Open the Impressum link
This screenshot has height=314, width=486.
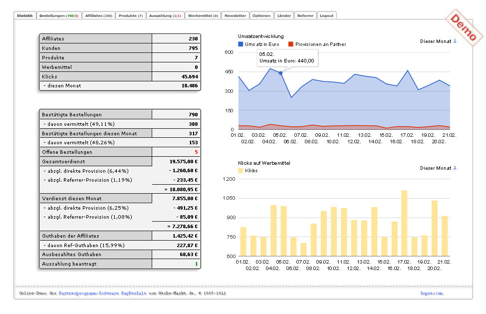point(431,294)
